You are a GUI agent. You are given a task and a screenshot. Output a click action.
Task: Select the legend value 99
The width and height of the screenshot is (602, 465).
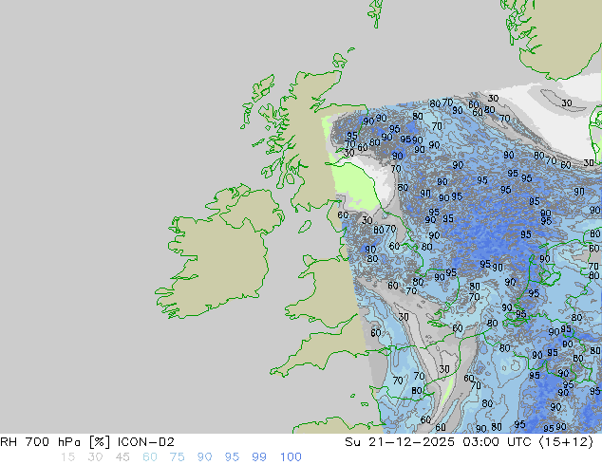click(x=259, y=457)
